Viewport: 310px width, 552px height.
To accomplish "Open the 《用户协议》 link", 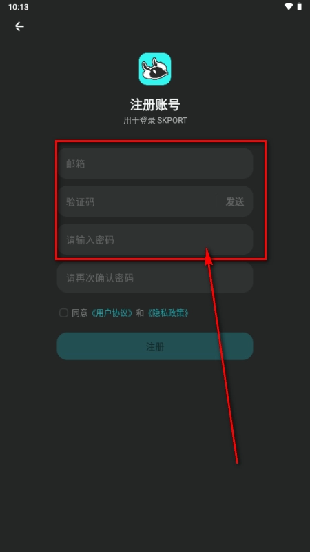I will [x=112, y=313].
